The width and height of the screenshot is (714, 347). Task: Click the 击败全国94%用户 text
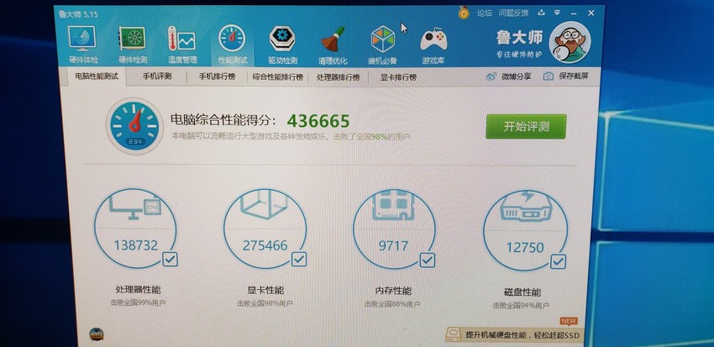point(521,305)
